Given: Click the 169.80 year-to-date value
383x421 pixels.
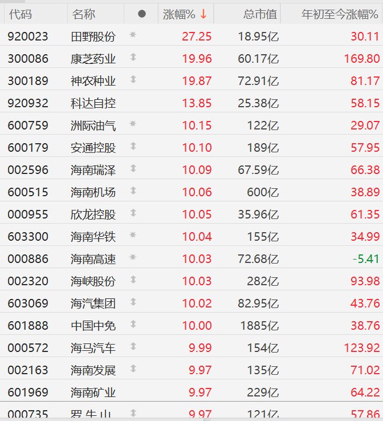Looking at the screenshot, I should coord(362,59).
